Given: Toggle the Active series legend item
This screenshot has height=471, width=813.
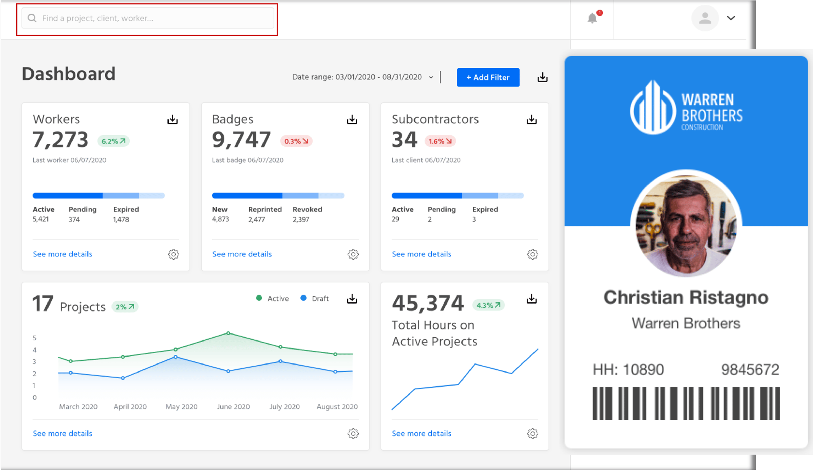Looking at the screenshot, I should tap(272, 298).
